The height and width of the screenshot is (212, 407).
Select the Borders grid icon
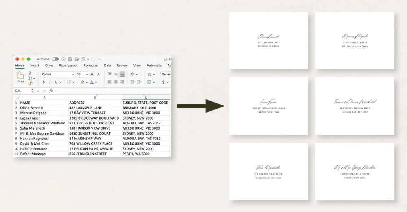(x=69, y=82)
